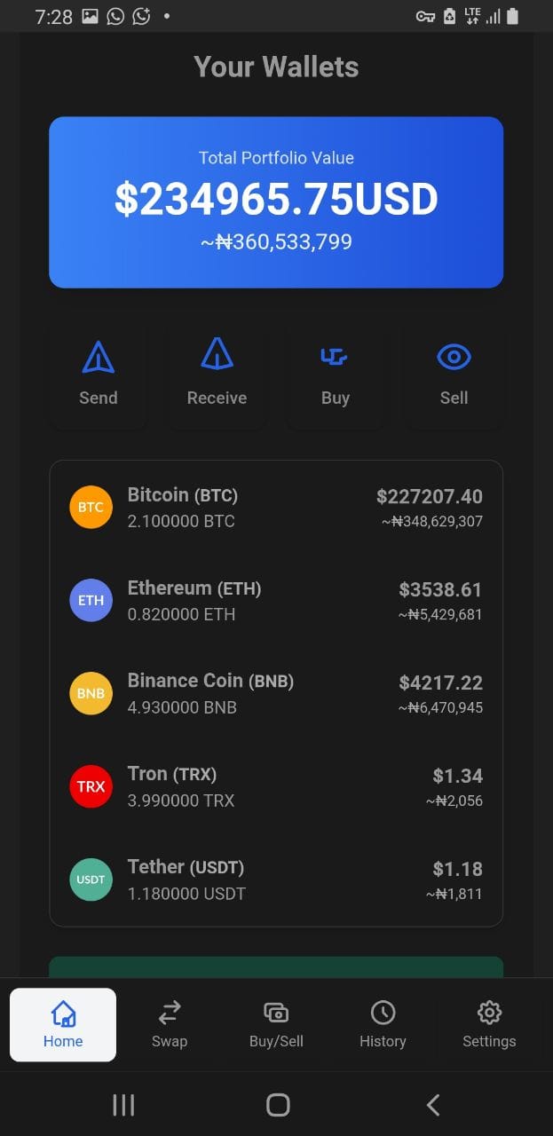The image size is (553, 1136).
Task: Switch to the Swap tab
Action: (169, 1024)
